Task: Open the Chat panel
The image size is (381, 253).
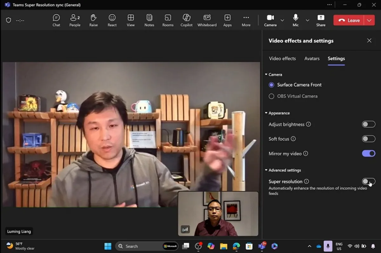Action: tap(56, 20)
